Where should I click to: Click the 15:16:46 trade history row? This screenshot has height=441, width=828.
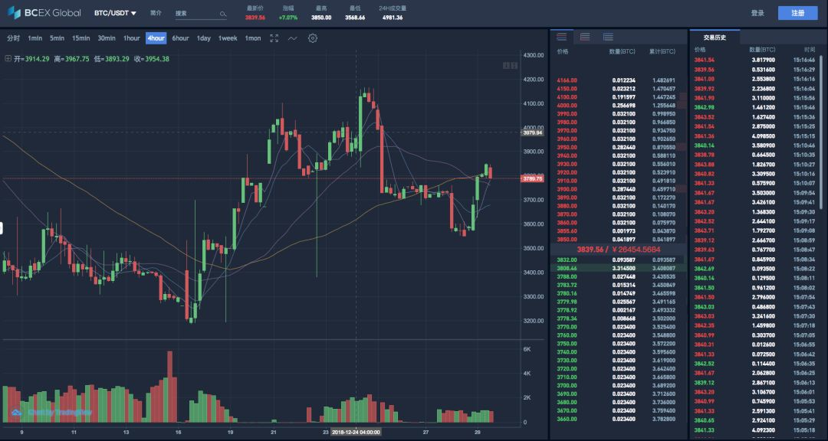point(754,60)
